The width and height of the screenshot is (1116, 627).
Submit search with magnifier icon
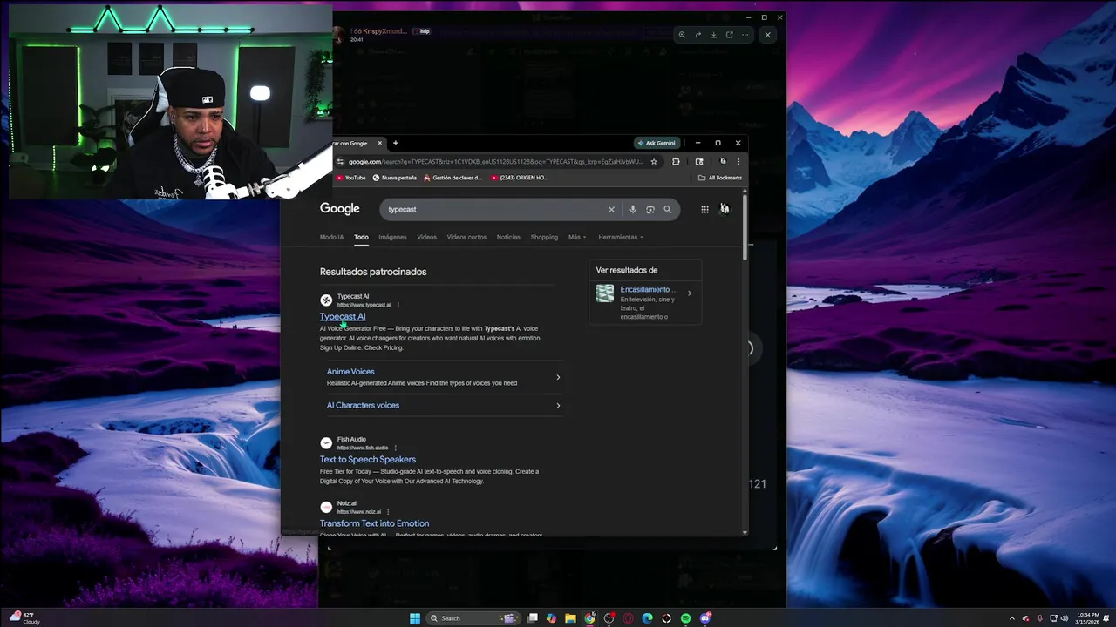tap(668, 209)
